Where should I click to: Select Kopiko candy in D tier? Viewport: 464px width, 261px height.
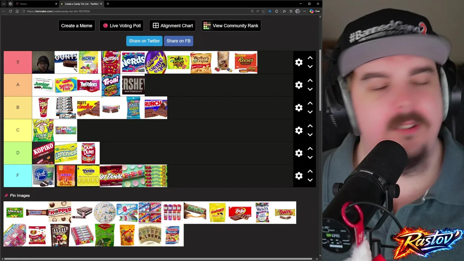tap(43, 153)
